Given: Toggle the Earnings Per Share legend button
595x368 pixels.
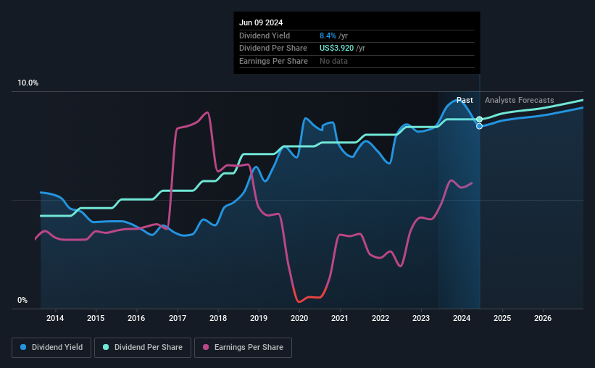Looking at the screenshot, I should 243,348.
